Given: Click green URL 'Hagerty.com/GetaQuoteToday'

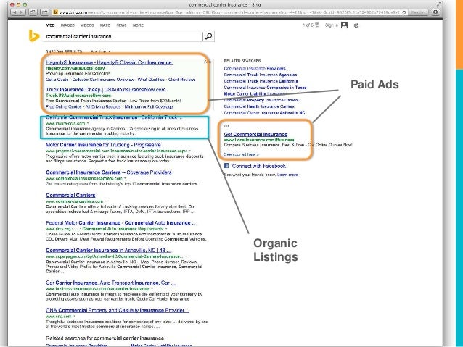Looking at the screenshot, I should tap(75, 68).
